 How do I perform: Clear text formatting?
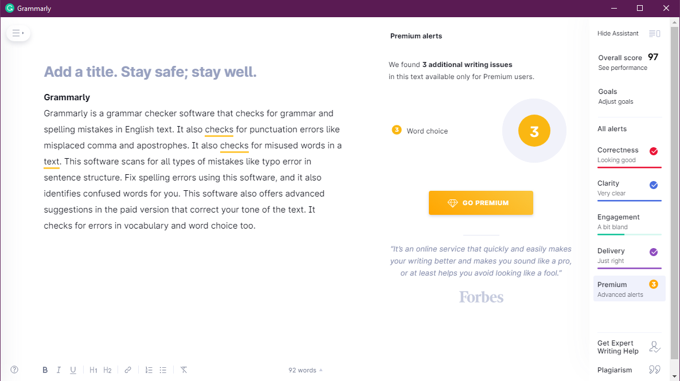(183, 370)
